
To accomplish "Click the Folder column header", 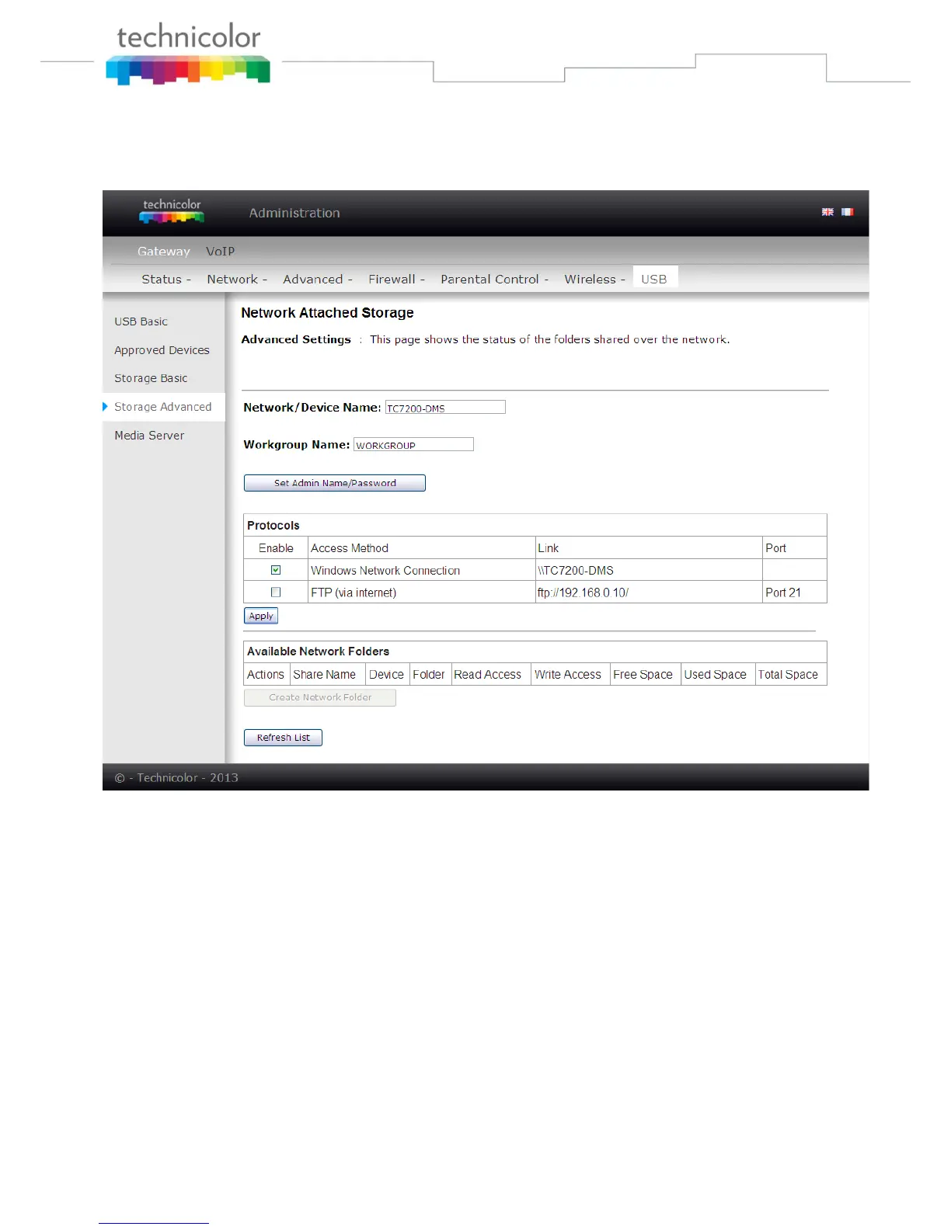I will 429,675.
